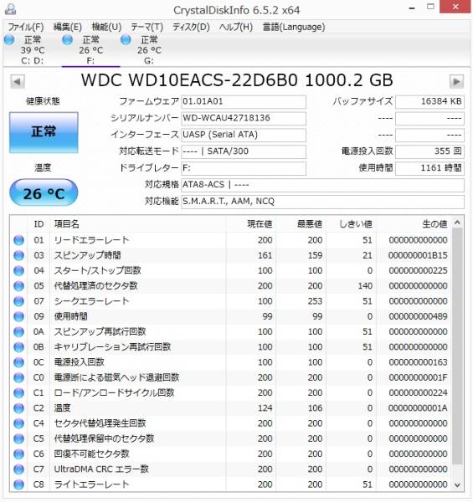The image size is (473, 502).
Task: Click the interface field UASP (Serial ATA)
Action: pos(244,135)
